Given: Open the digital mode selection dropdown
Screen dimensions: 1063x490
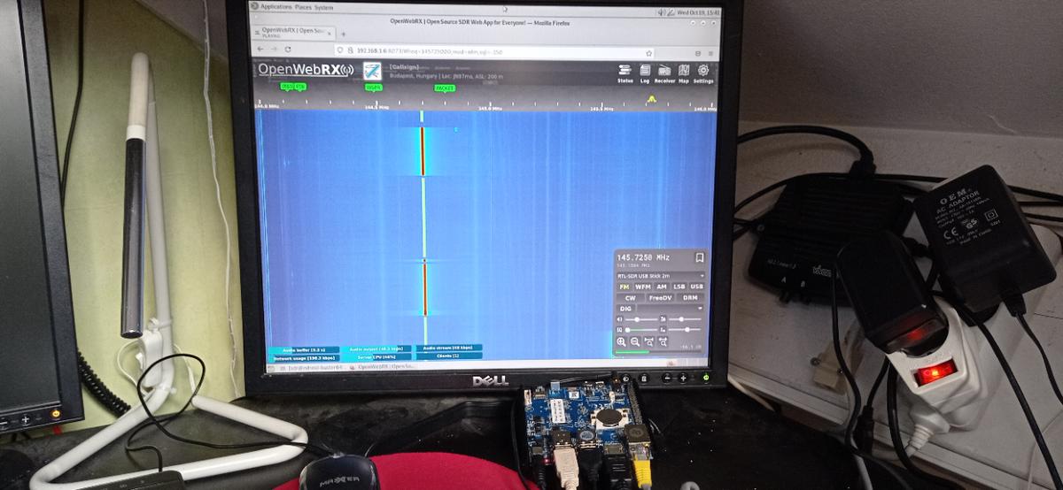Looking at the screenshot, I should pos(671,309).
